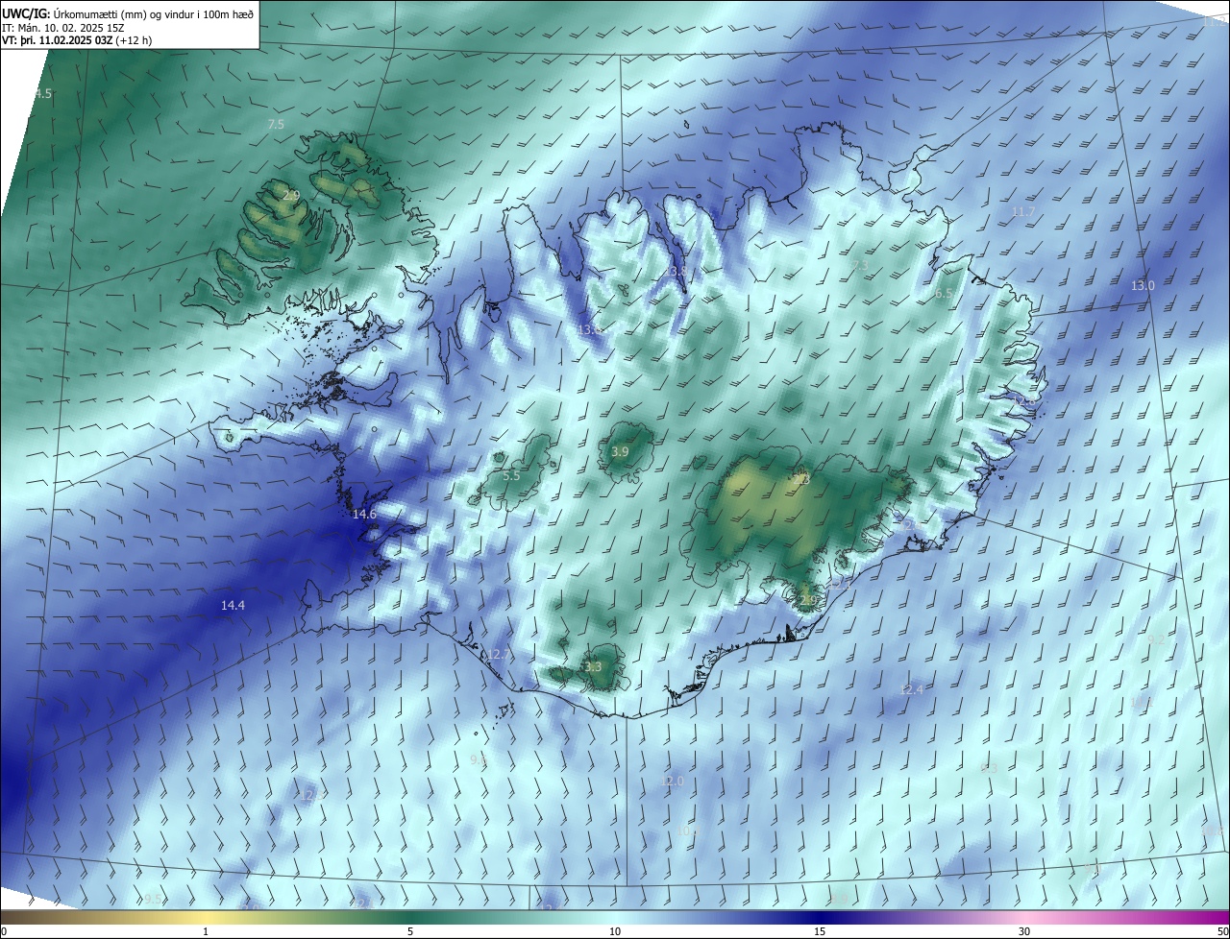Image resolution: width=1230 pixels, height=939 pixels.
Task: Click the 3.9 value on Hofsjökull glacier
Action: [x=620, y=451]
